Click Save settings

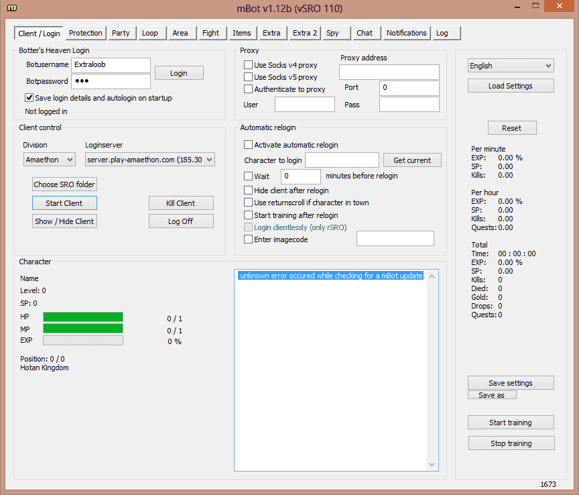pyautogui.click(x=511, y=382)
